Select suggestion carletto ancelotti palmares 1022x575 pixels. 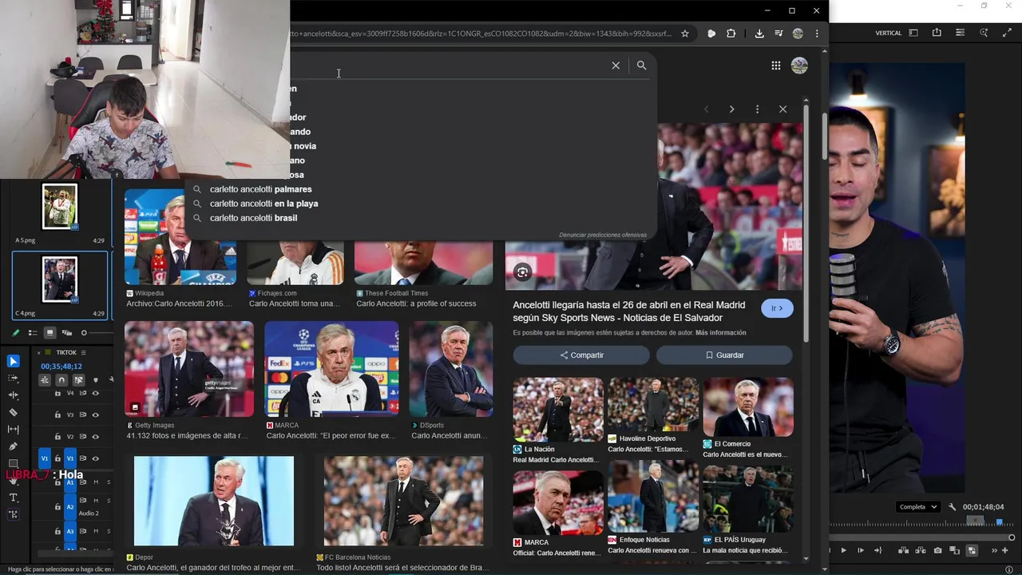tap(260, 189)
